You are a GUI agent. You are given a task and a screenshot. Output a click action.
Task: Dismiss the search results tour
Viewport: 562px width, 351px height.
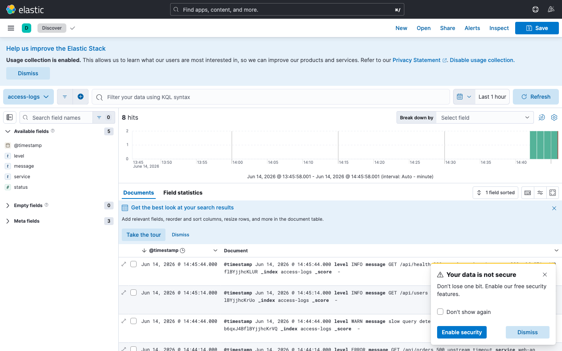pyautogui.click(x=180, y=235)
